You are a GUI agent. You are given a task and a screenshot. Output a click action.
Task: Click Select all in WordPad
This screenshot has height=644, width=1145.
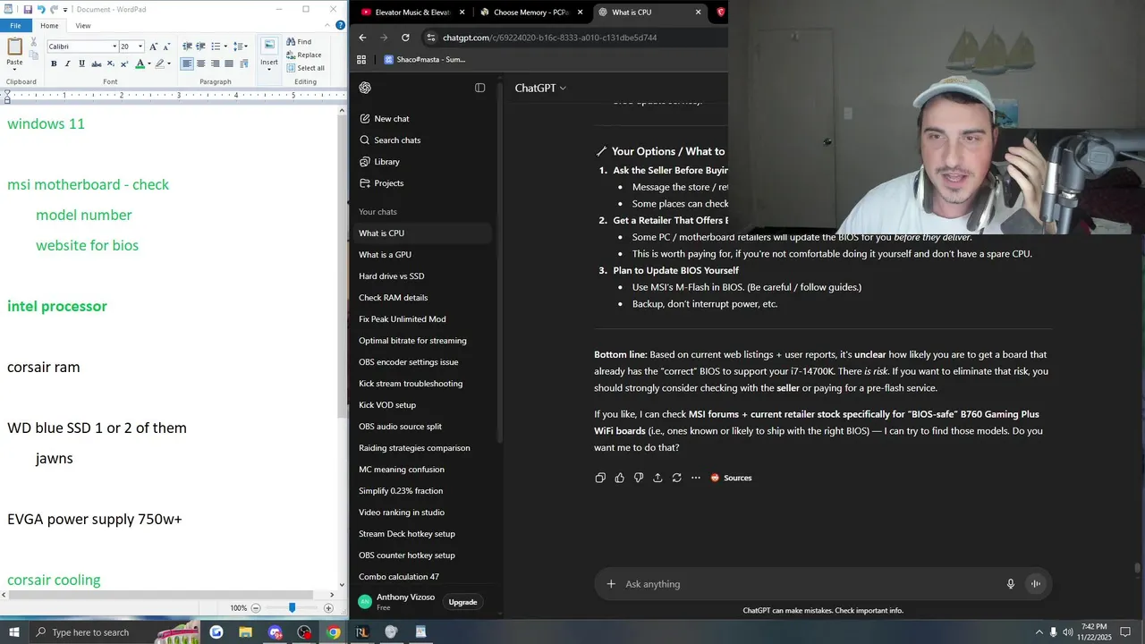pos(305,68)
